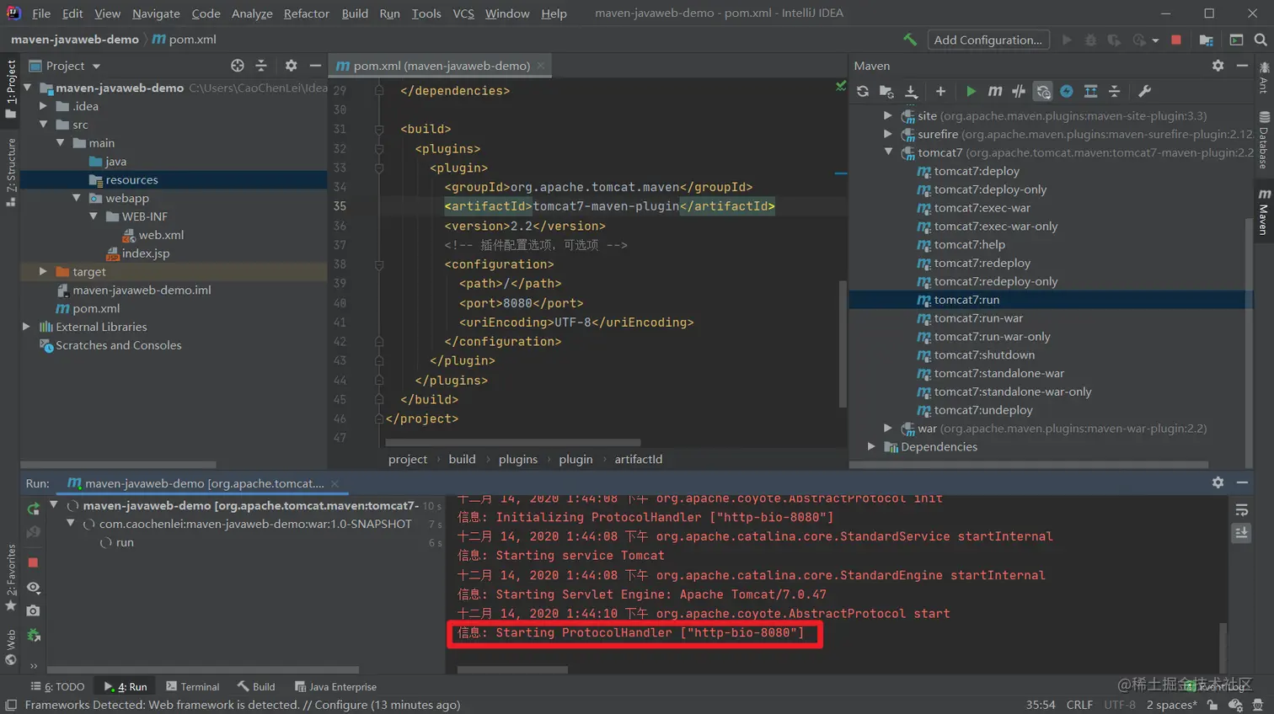Collapse all nodes in Maven panel
Image resolution: width=1274 pixels, height=714 pixels.
[x=1114, y=91]
